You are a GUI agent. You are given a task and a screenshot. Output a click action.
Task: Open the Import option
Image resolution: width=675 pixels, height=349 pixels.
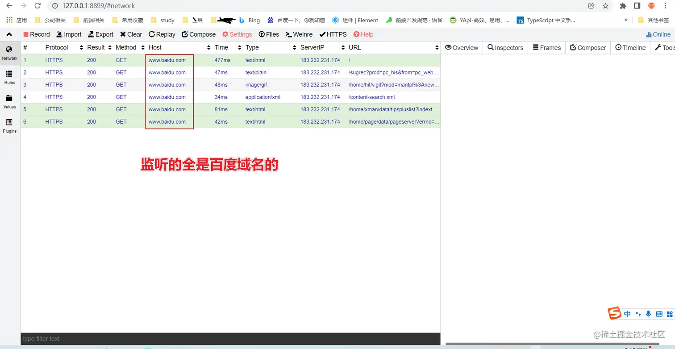[x=69, y=34]
